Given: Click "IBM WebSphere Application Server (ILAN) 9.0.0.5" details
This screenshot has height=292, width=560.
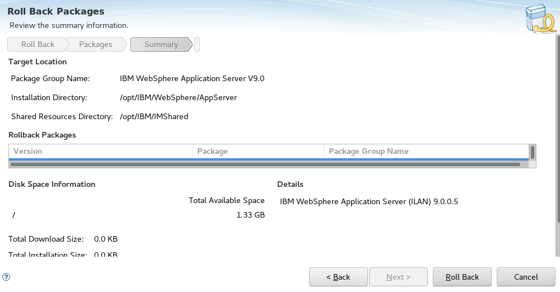Looking at the screenshot, I should (x=369, y=201).
